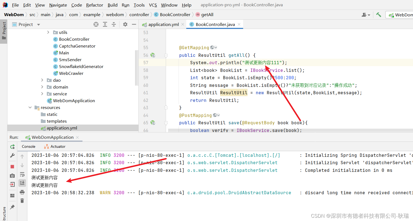Open the Edit menu

point(27,5)
